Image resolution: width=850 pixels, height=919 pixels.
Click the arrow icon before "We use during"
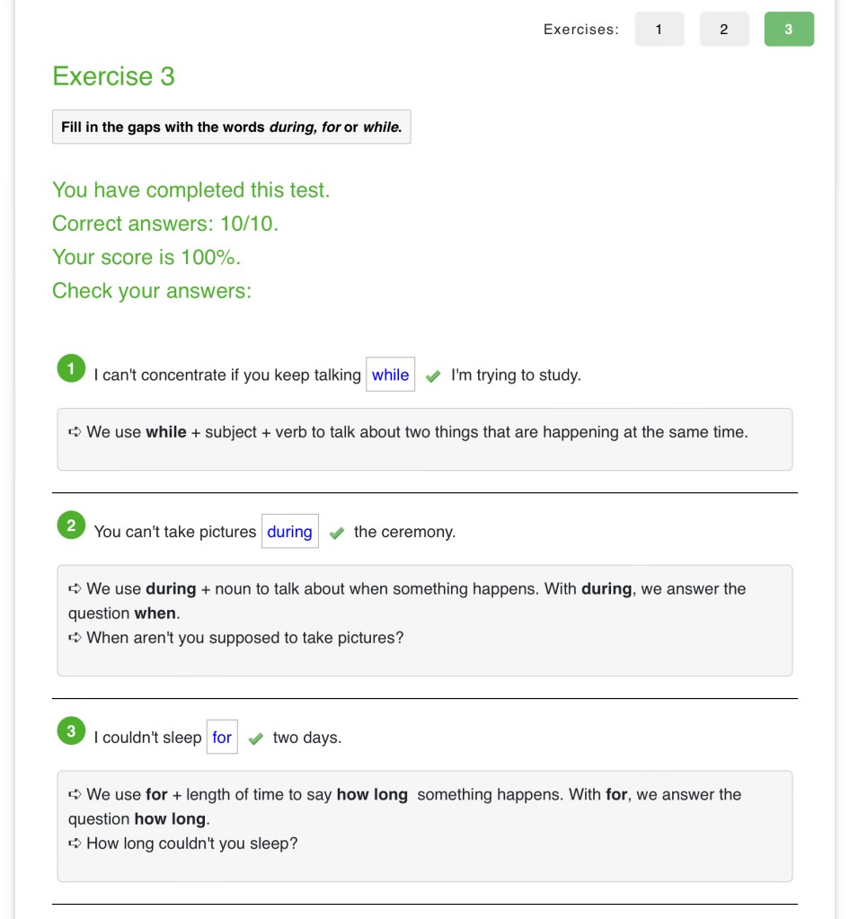(75, 589)
